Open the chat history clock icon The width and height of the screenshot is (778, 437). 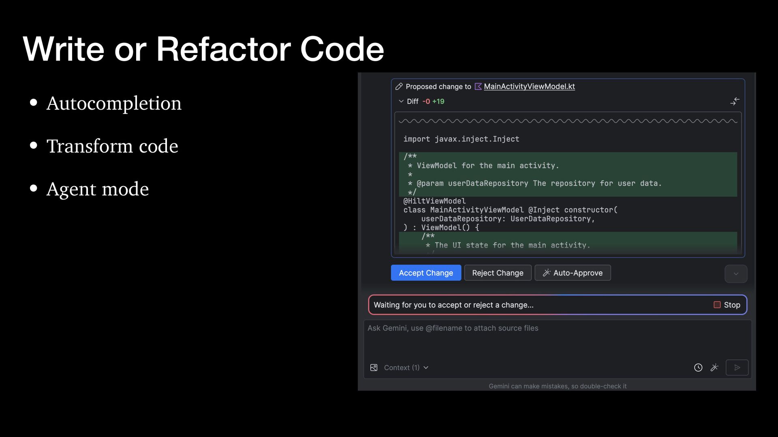coord(698,368)
